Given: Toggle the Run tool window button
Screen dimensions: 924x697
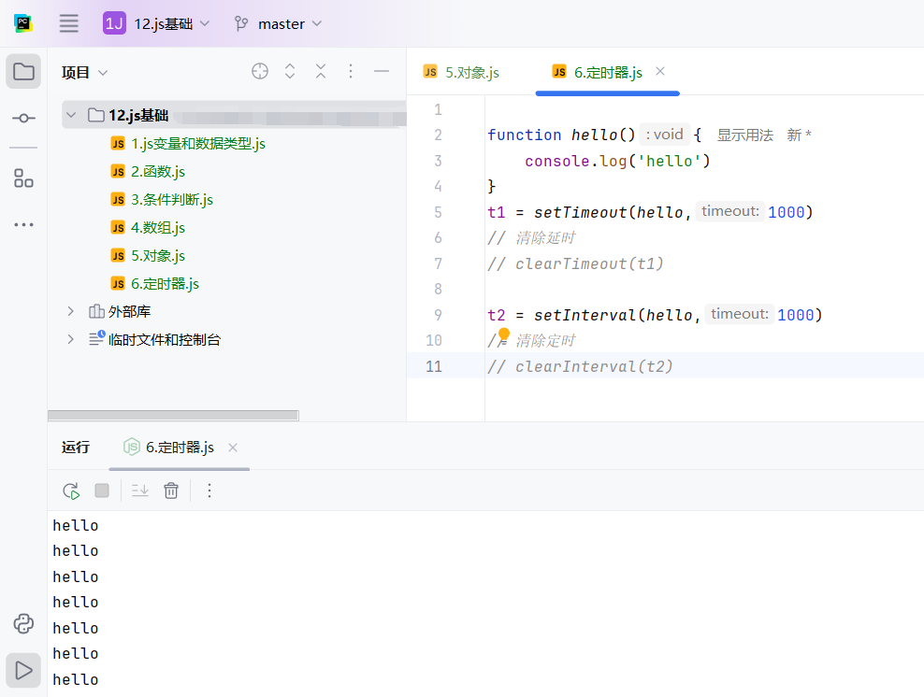Looking at the screenshot, I should 23,670.
